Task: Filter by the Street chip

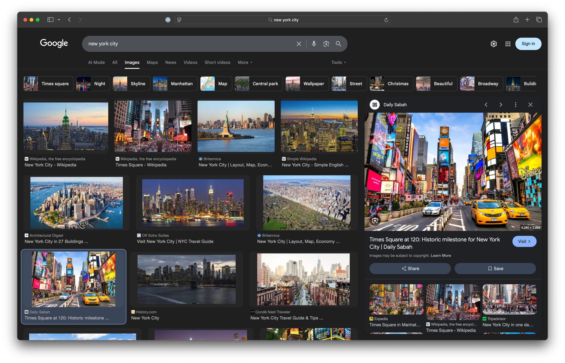Action: pyautogui.click(x=349, y=84)
